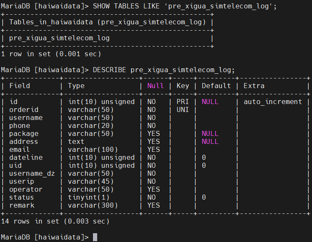Image resolution: width=312 pixels, height=242 pixels.
Task: Click the terminal cursor at the last prompt
Action: [x=95, y=237]
